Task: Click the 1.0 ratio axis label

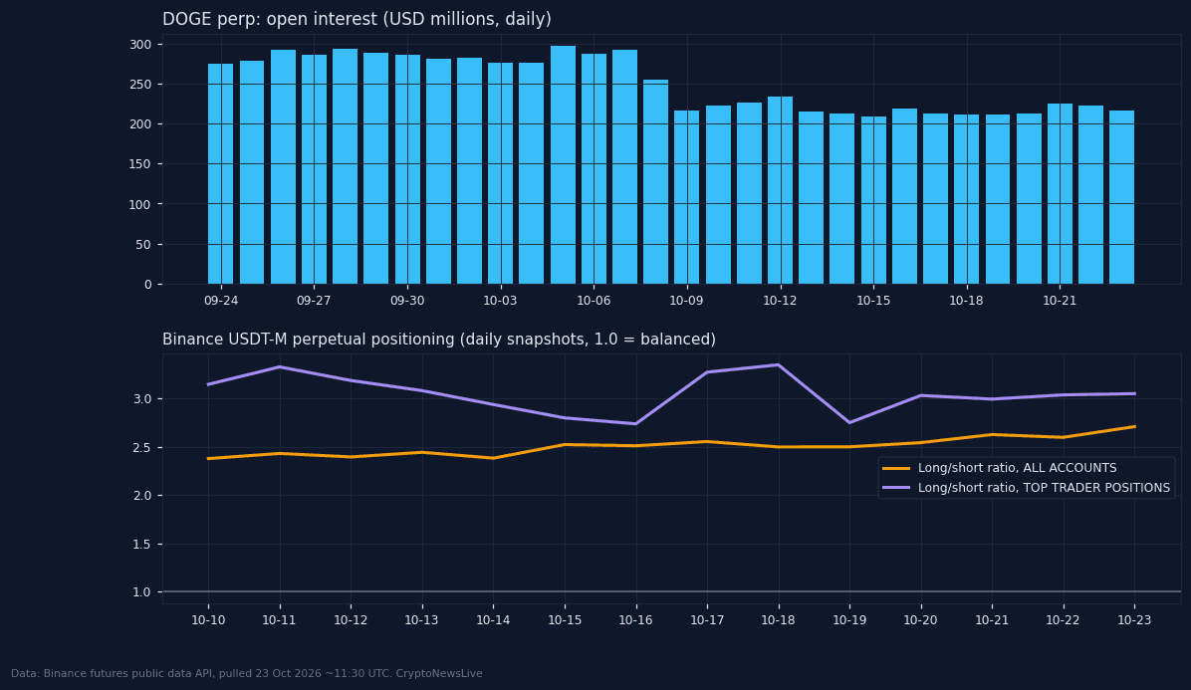Action: (x=142, y=592)
